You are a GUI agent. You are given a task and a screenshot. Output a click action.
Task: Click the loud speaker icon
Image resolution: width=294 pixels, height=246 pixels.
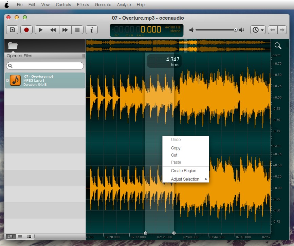tap(241, 30)
